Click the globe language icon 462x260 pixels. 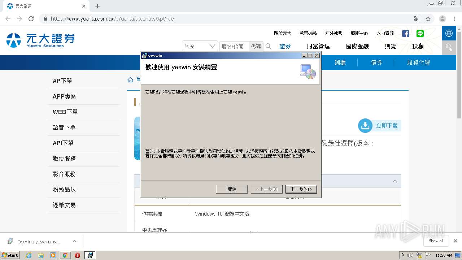(449, 33)
